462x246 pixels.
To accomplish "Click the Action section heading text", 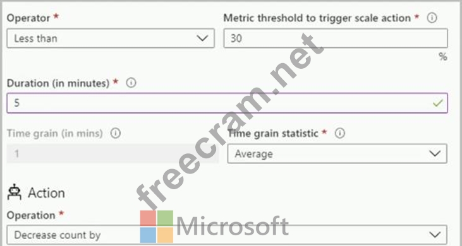I will [x=46, y=193].
